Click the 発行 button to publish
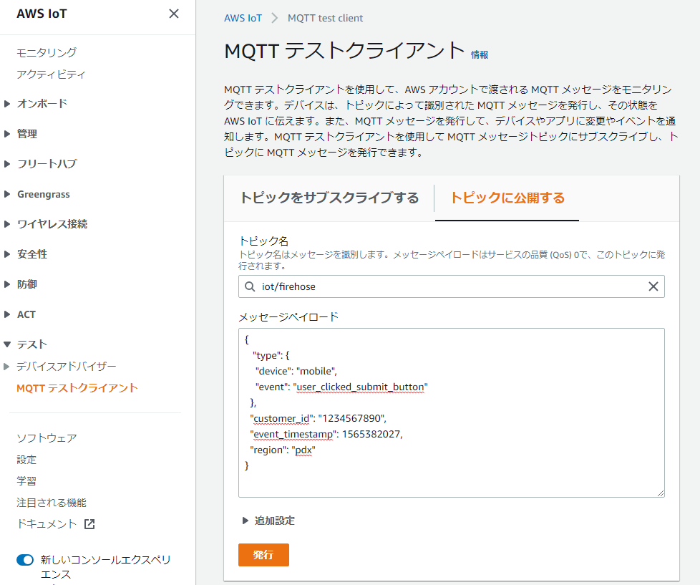700x585 pixels. pyautogui.click(x=263, y=554)
